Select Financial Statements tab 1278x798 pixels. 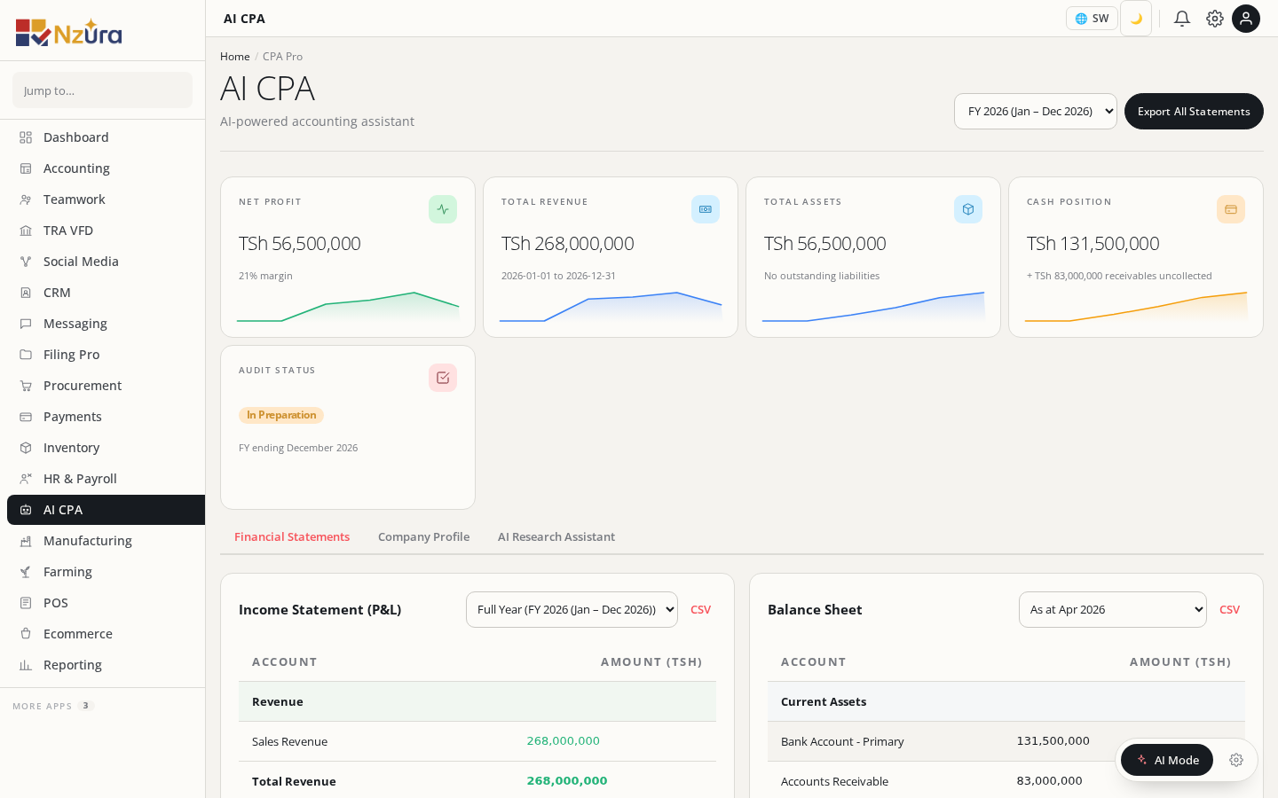click(x=292, y=537)
